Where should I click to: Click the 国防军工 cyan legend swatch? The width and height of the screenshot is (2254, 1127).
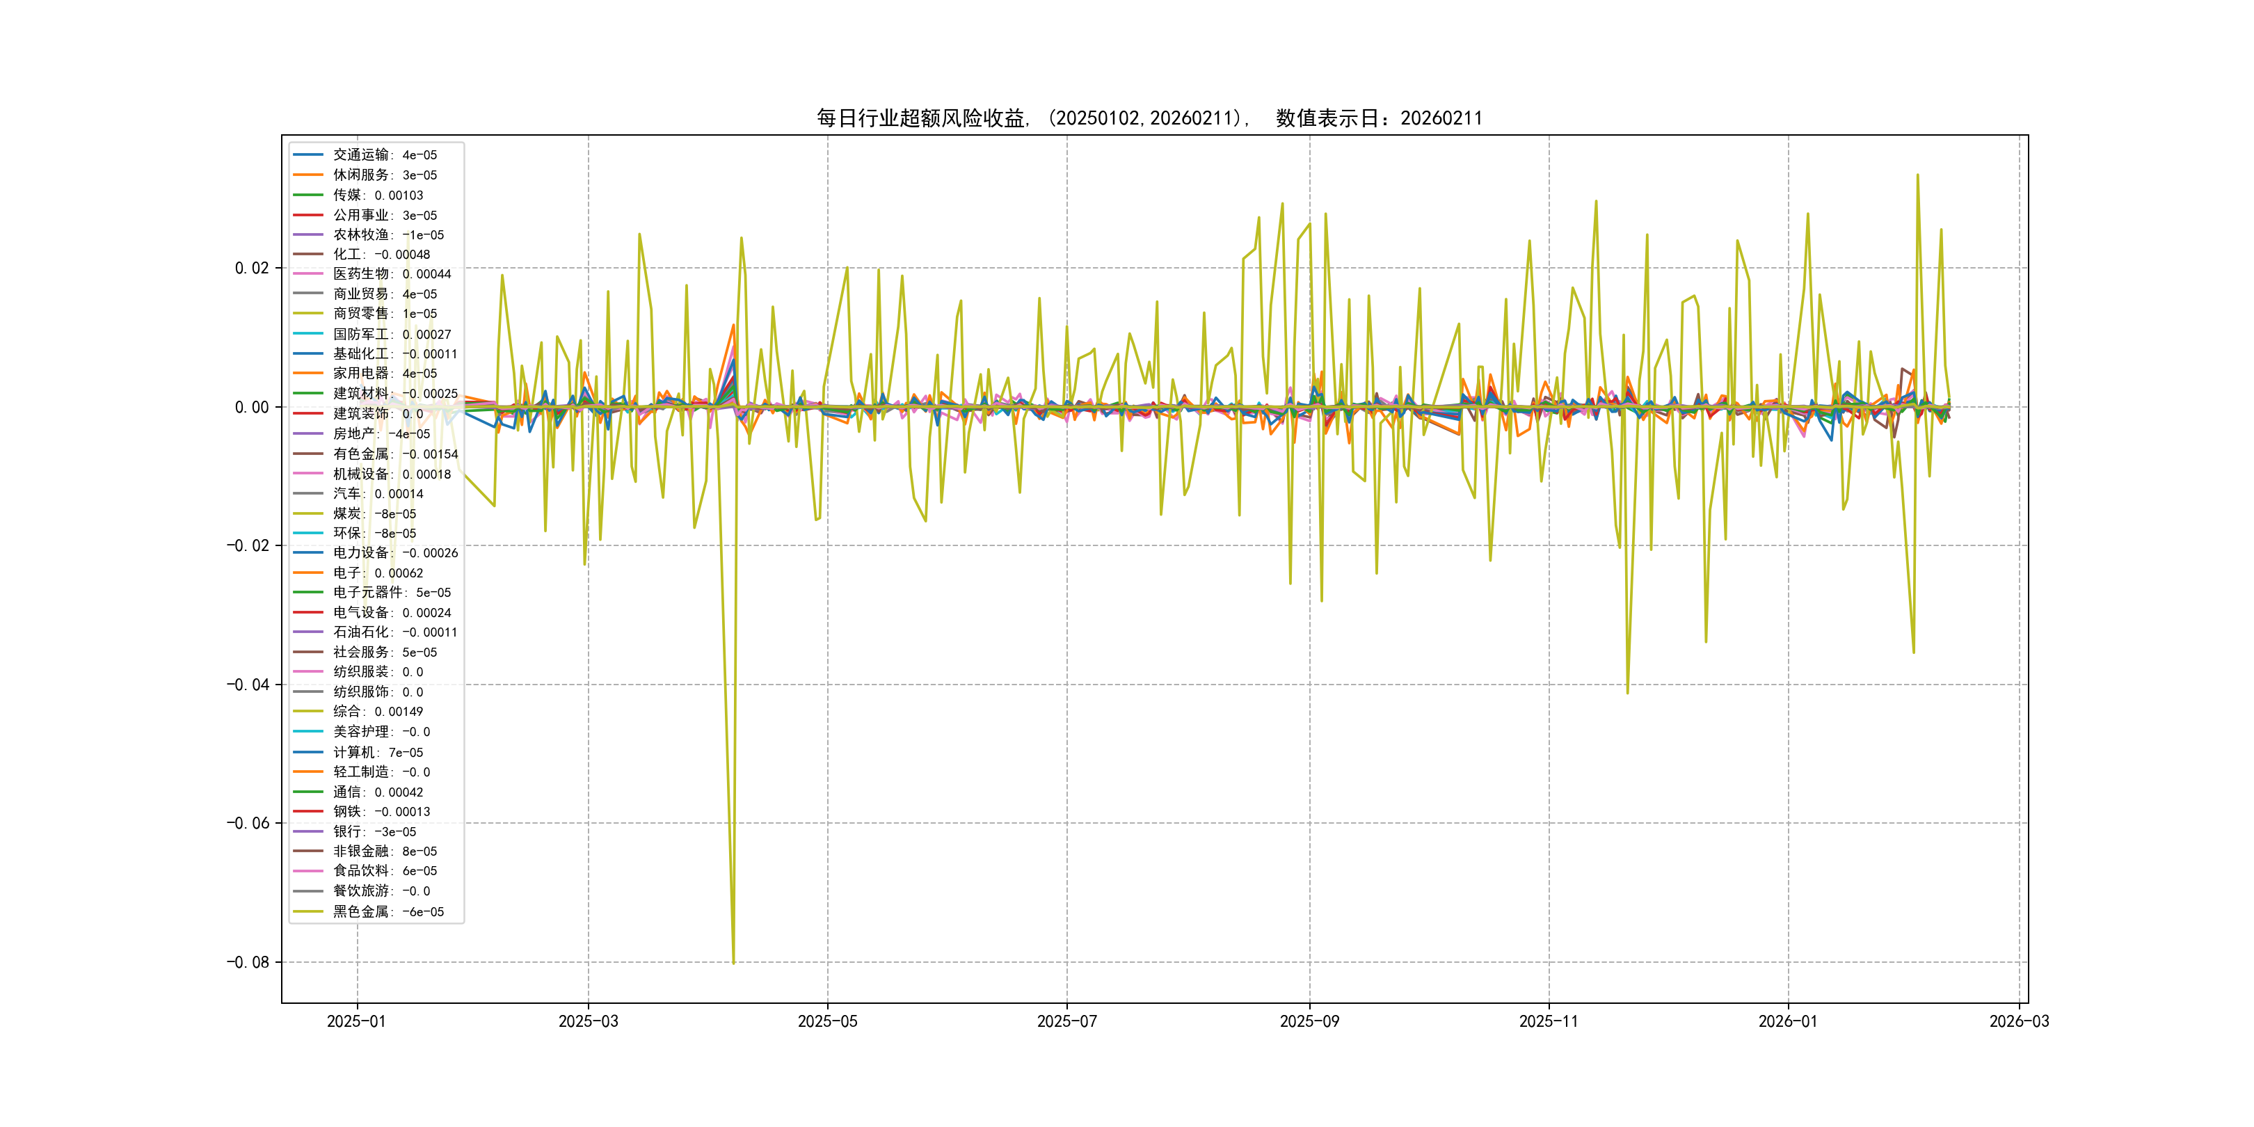[307, 334]
